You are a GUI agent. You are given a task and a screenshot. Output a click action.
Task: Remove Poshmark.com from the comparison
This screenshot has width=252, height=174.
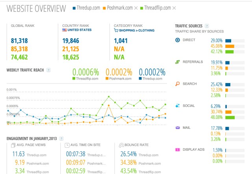click(x=136, y=8)
